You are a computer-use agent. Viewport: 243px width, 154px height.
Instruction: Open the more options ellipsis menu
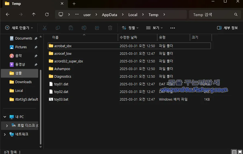172,28
